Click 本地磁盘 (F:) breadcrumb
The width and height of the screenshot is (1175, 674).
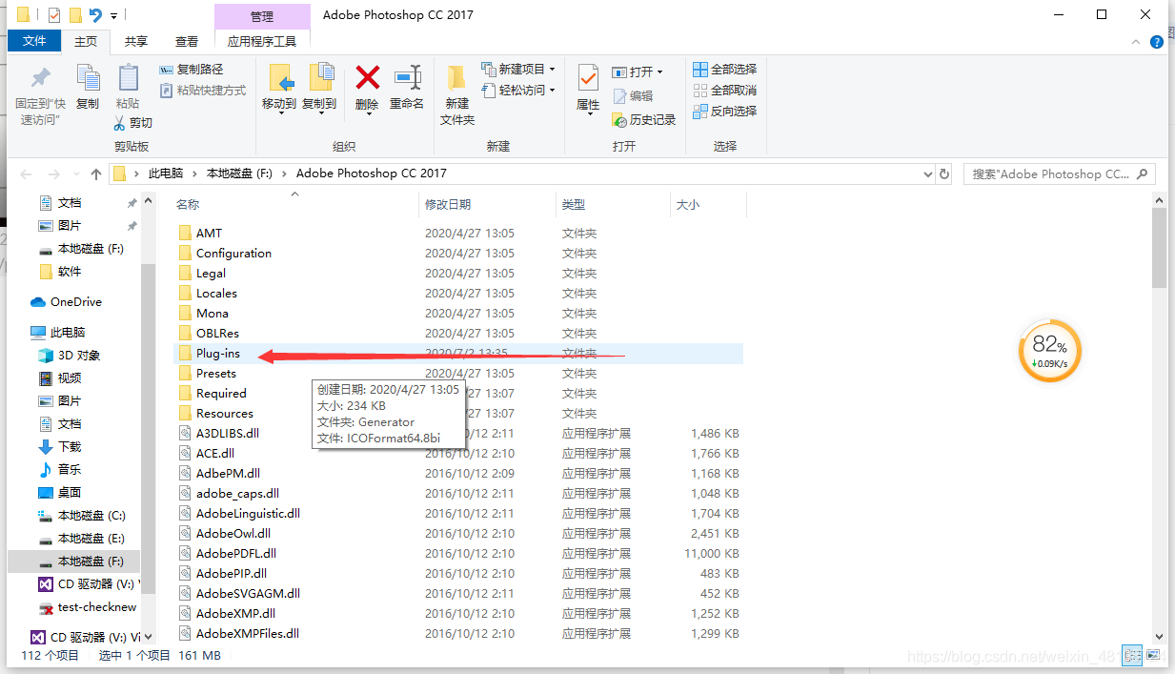tap(239, 174)
